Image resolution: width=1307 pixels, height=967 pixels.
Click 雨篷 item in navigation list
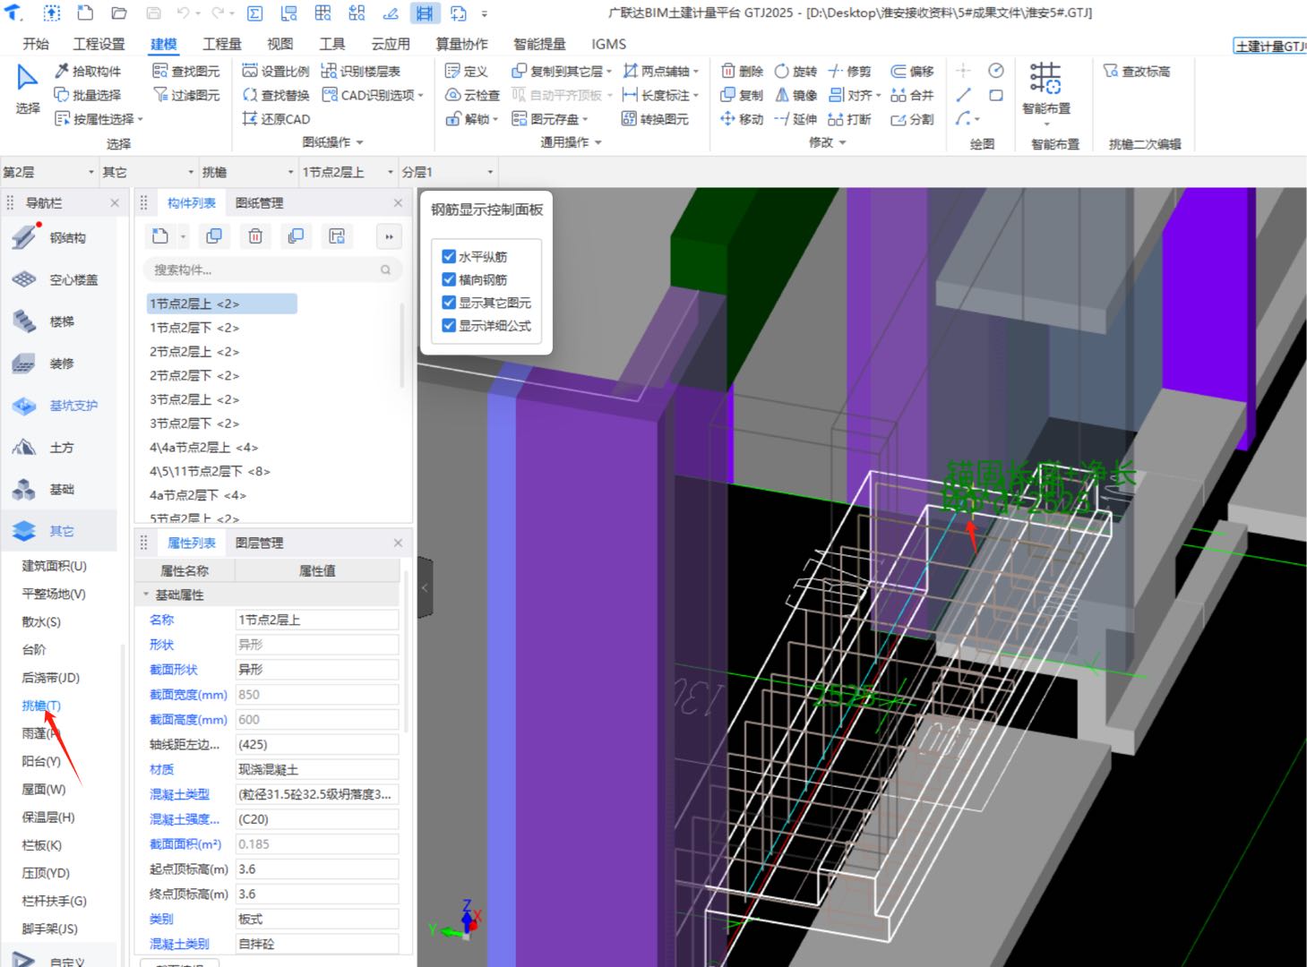click(x=40, y=733)
